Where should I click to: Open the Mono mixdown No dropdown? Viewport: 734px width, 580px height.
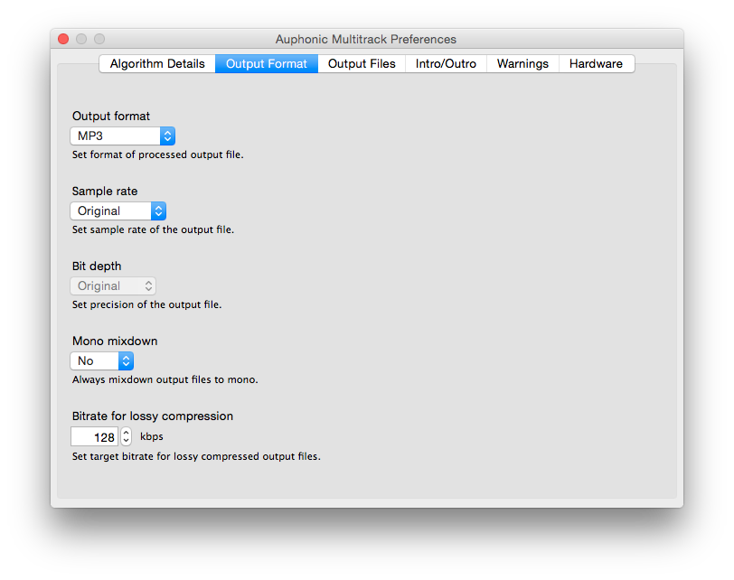[x=101, y=360]
